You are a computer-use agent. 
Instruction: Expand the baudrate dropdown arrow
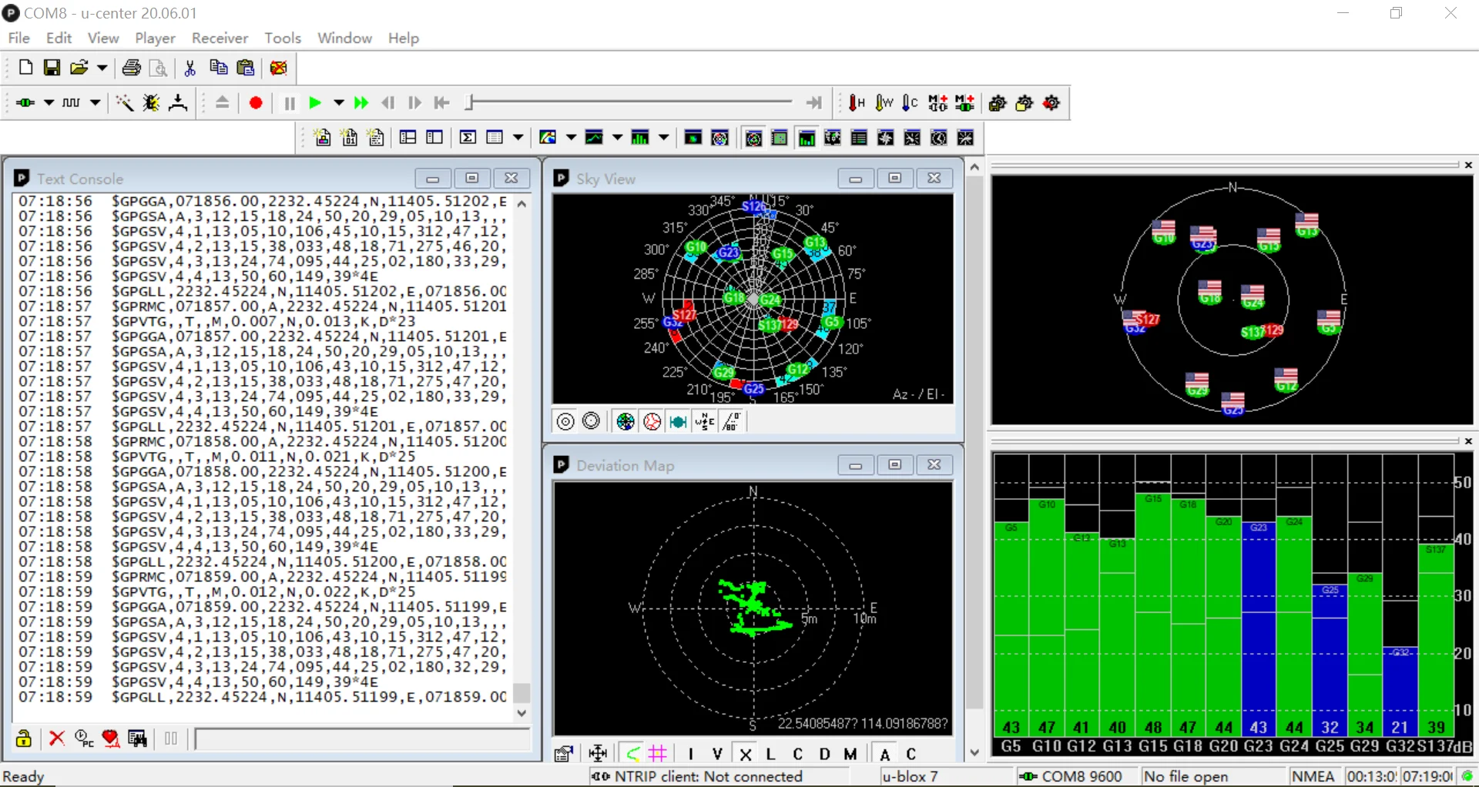click(x=96, y=103)
